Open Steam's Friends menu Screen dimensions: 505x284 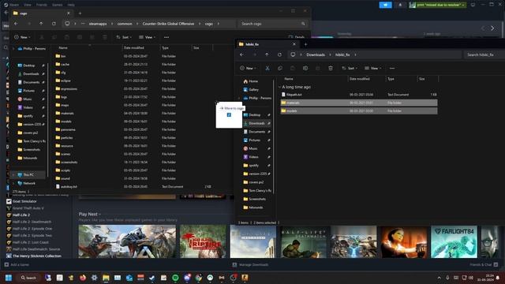click(x=42, y=5)
